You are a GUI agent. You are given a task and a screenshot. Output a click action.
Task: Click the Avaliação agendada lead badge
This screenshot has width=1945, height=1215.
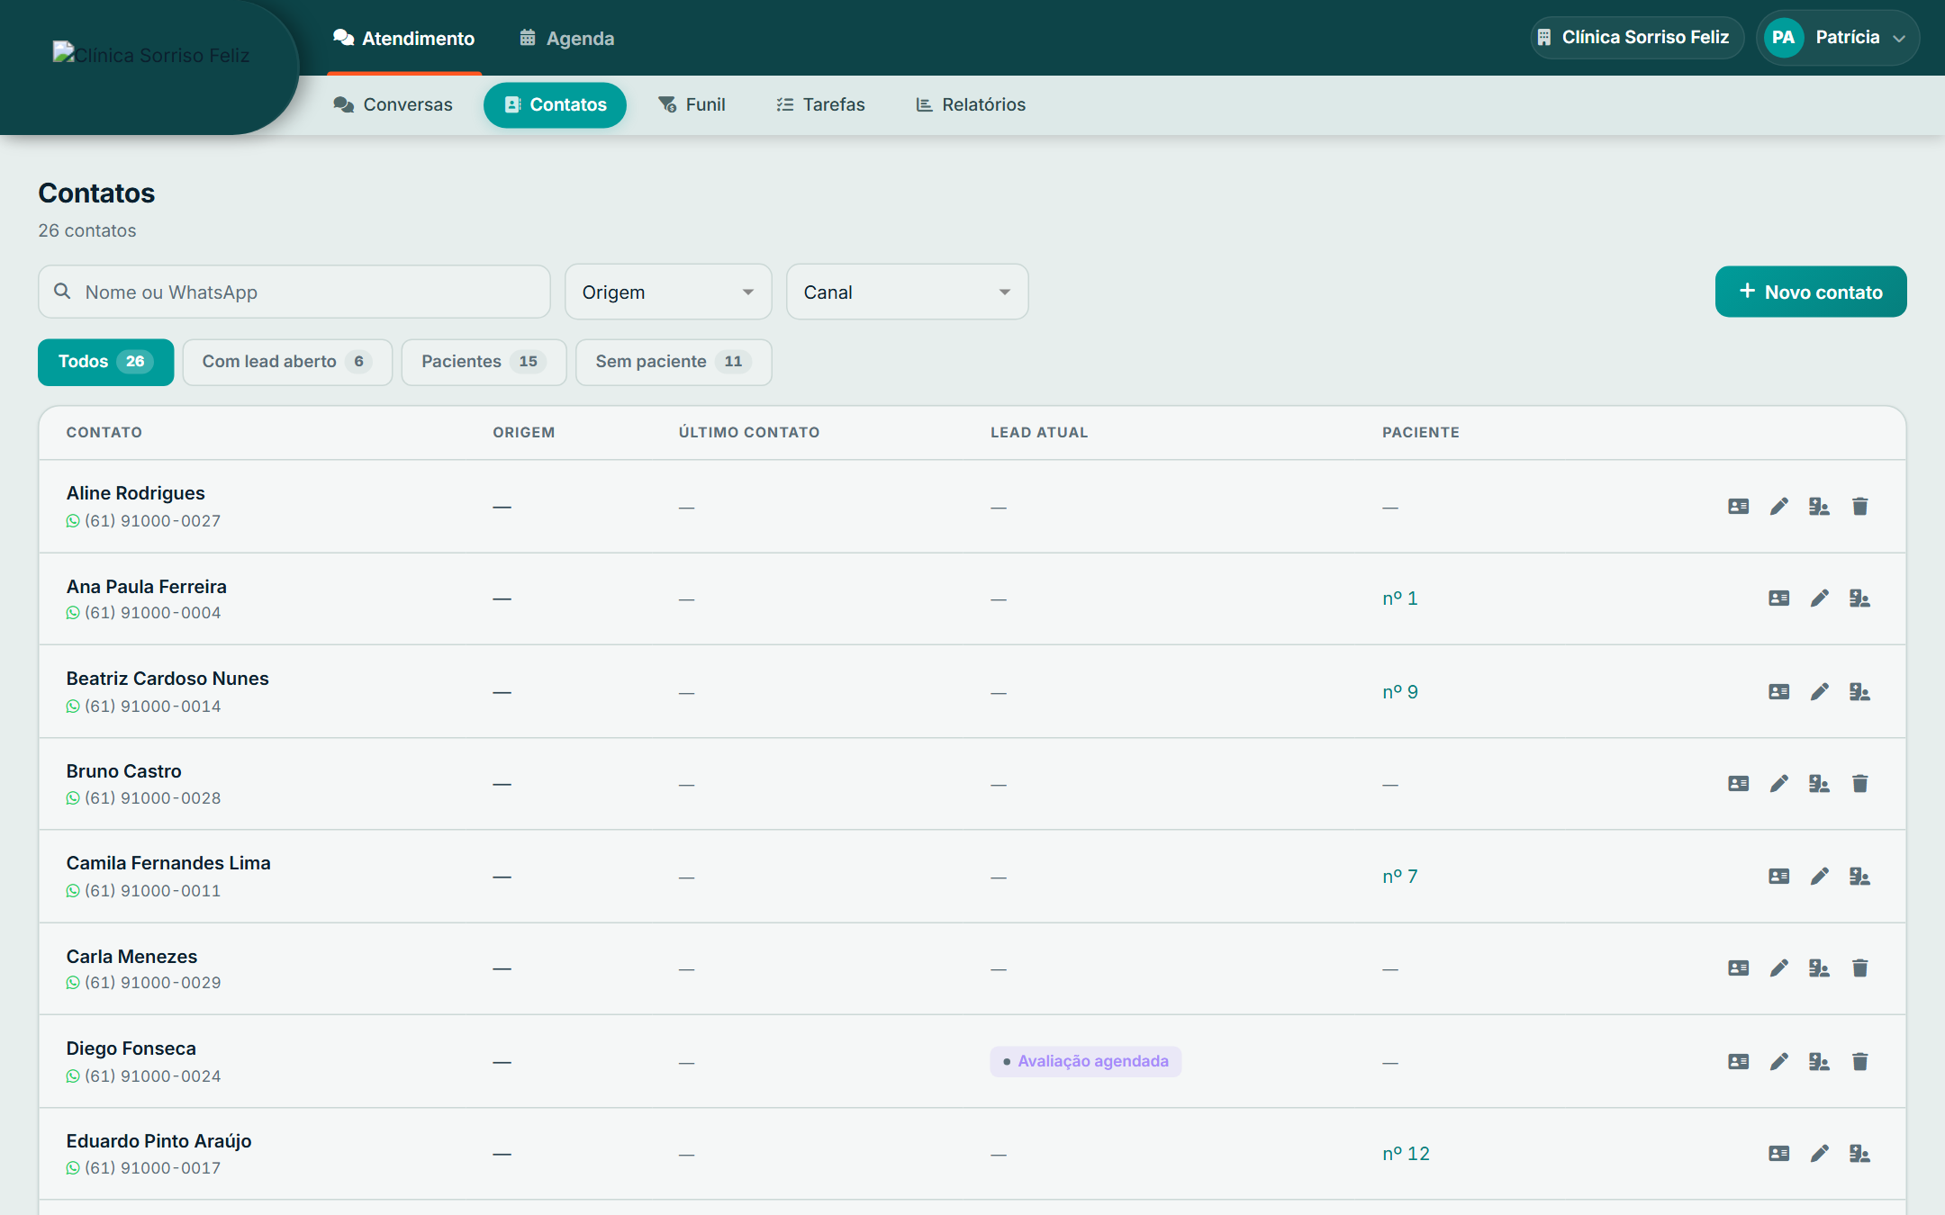point(1086,1062)
